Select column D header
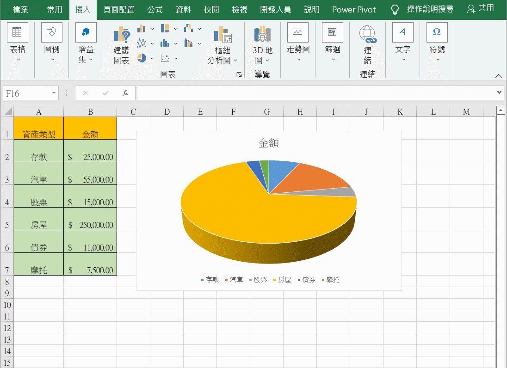507x368 pixels. click(167, 112)
